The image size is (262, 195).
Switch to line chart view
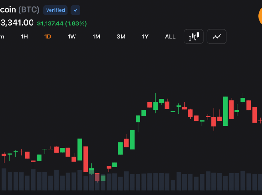[x=216, y=37]
